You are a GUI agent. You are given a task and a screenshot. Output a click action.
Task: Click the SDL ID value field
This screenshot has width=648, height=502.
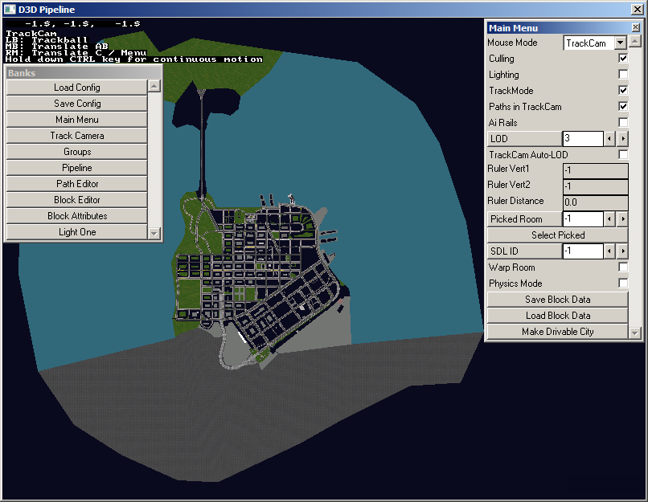tap(583, 251)
